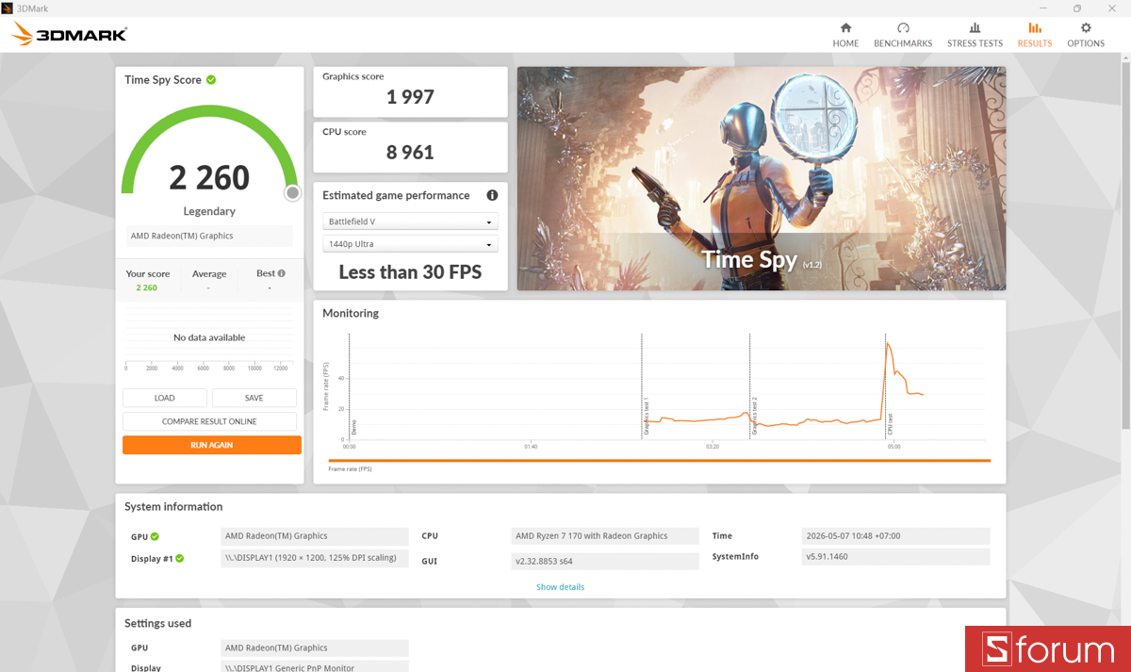
Task: Click the GUI version v2.32.8853 s64
Action: [607, 561]
